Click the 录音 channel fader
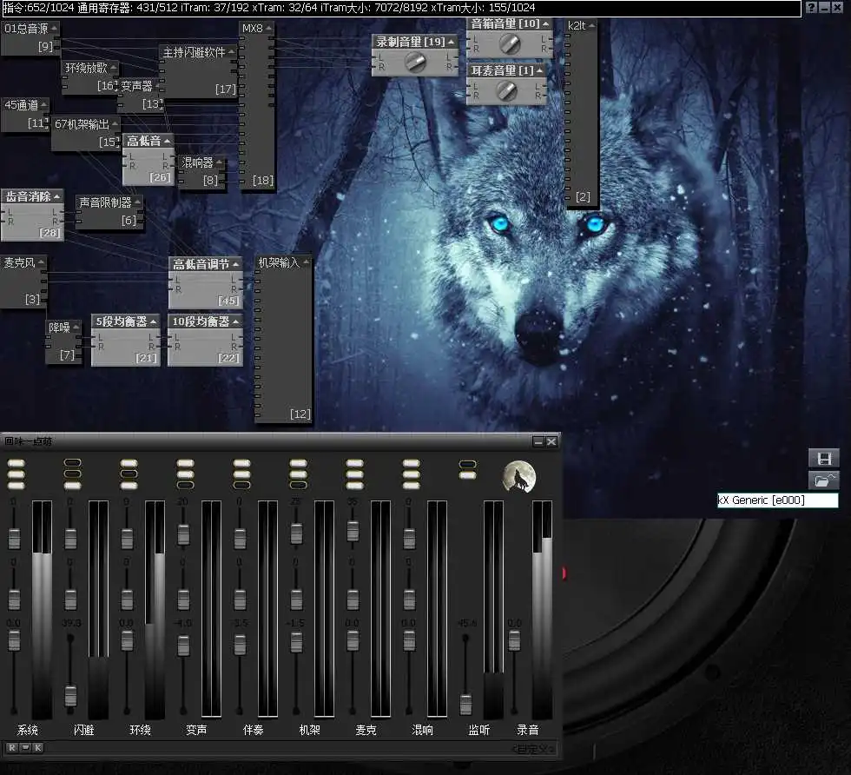Viewport: 851px width, 775px height. pyautogui.click(x=514, y=641)
